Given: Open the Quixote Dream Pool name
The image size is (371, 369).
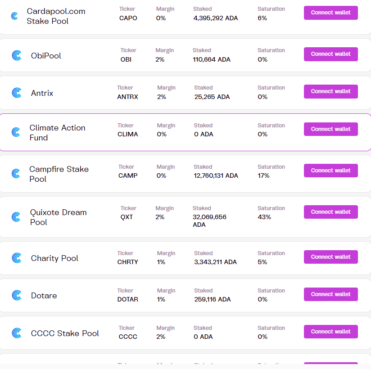Looking at the screenshot, I should [x=58, y=217].
